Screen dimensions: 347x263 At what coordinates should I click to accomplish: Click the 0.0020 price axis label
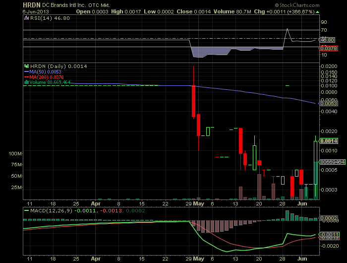point(329,131)
